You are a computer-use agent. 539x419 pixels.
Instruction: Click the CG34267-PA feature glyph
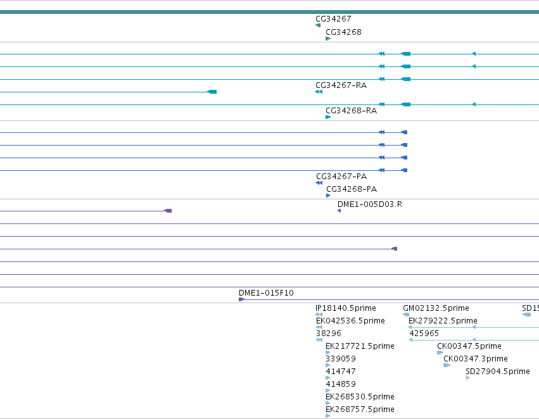click(x=319, y=183)
